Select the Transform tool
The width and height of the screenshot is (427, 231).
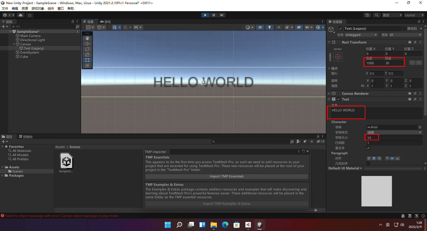87,66
